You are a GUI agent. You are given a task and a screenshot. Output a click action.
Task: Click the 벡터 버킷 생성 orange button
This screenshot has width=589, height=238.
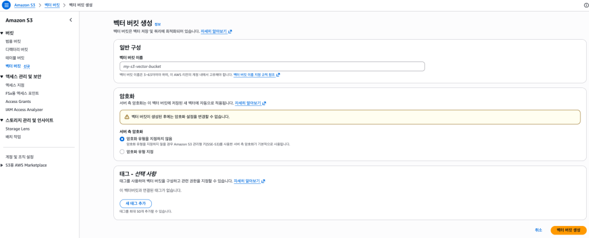(568, 230)
